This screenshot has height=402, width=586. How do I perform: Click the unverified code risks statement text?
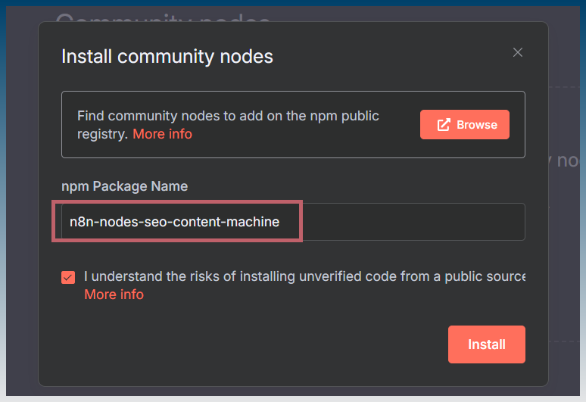(x=304, y=276)
